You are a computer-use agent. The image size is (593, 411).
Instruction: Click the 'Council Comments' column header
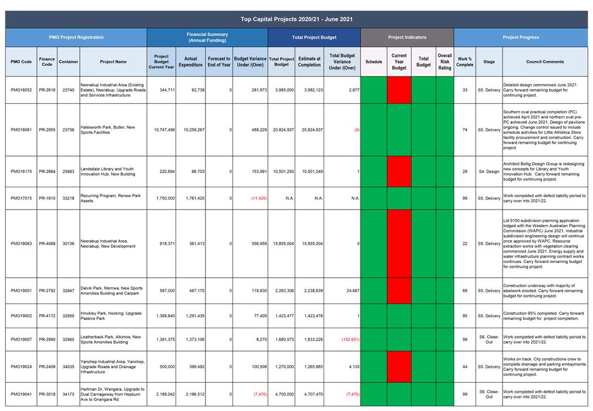tap(545, 62)
